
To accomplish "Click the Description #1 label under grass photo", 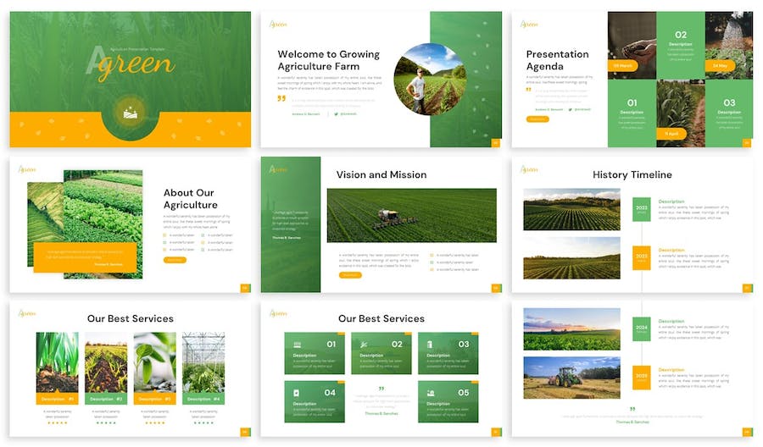I will tap(58, 399).
